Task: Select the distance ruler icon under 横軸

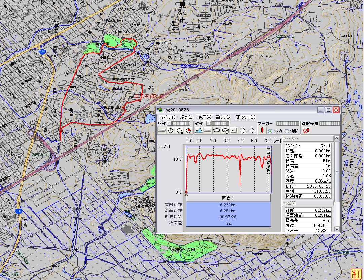Action: click(162, 131)
